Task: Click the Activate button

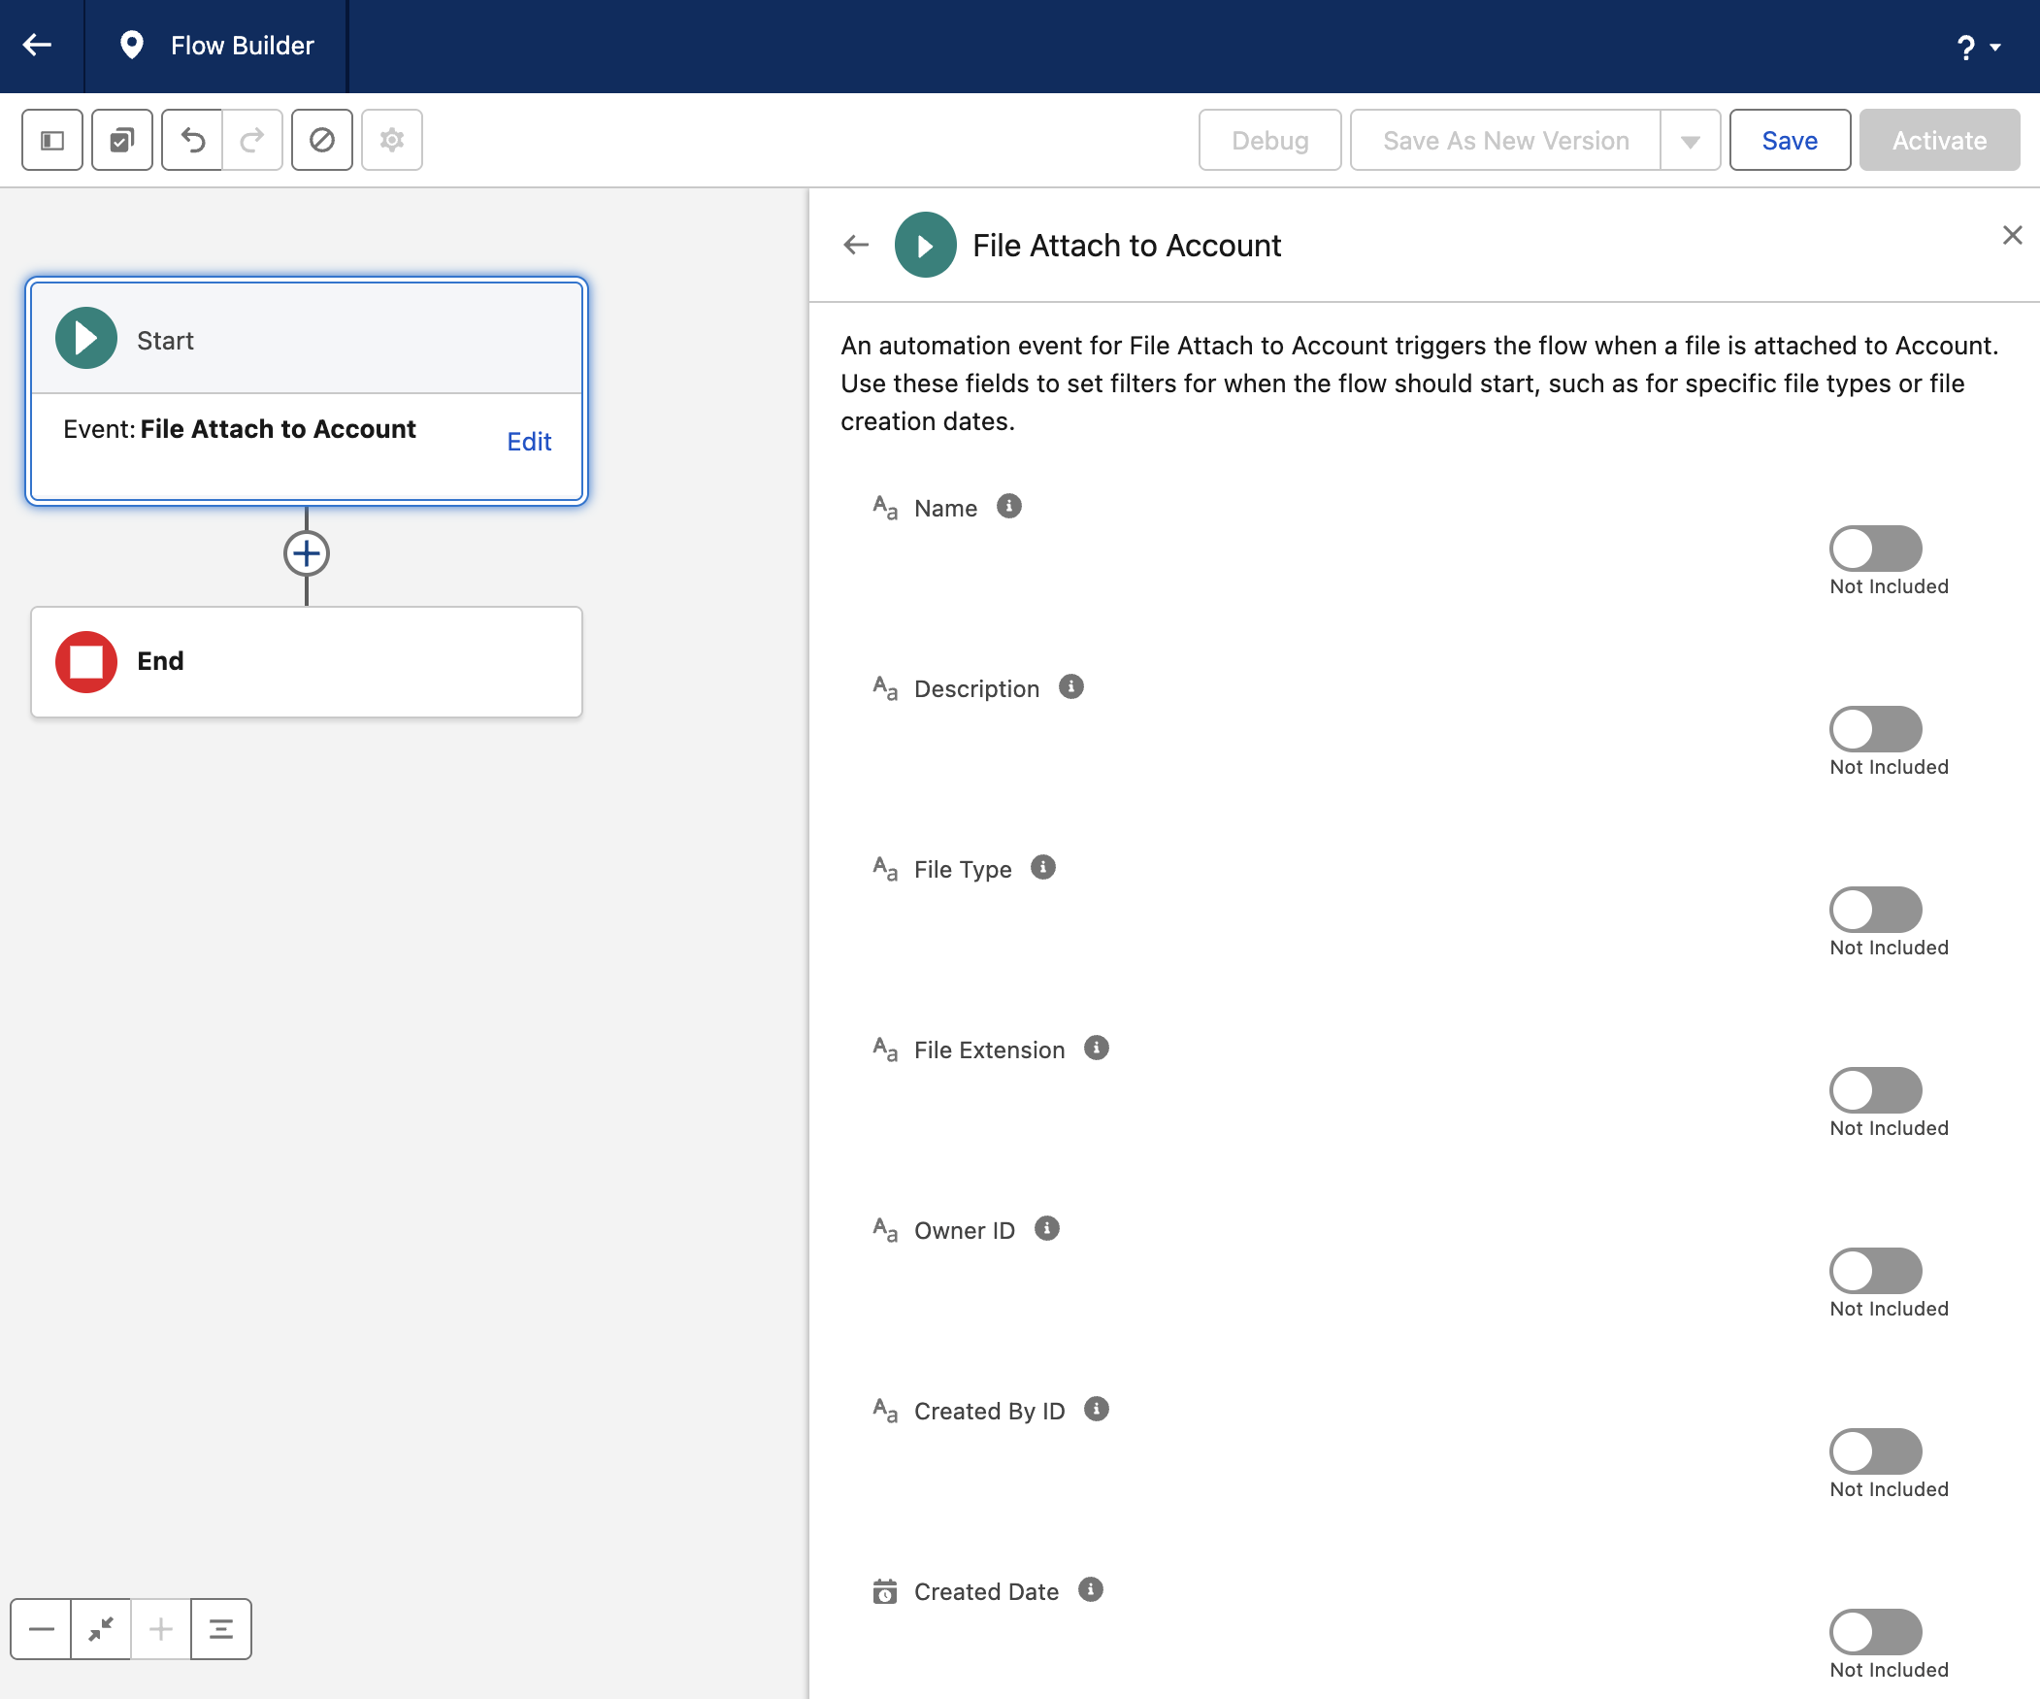Action: click(x=1939, y=140)
